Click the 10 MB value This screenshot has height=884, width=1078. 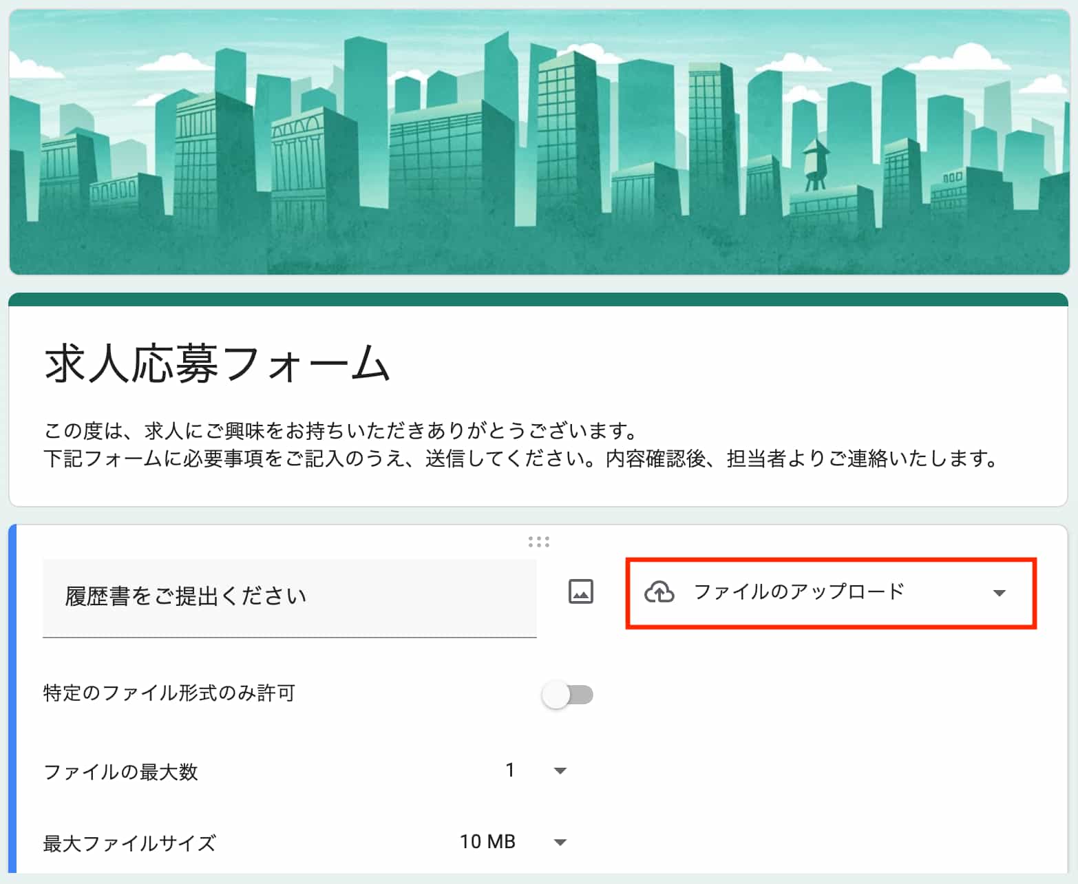(487, 842)
